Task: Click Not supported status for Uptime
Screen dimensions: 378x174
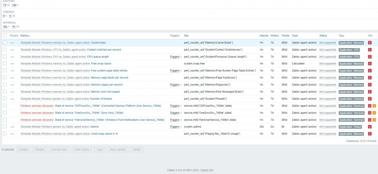Action: pos(327,127)
